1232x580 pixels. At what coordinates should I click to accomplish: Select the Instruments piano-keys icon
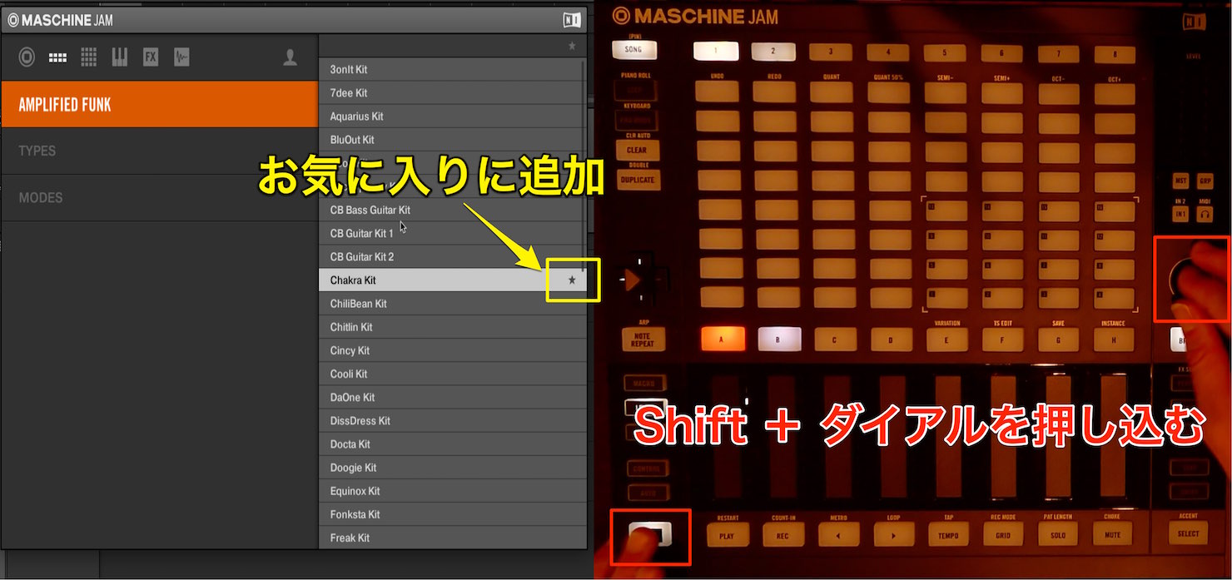coord(120,57)
